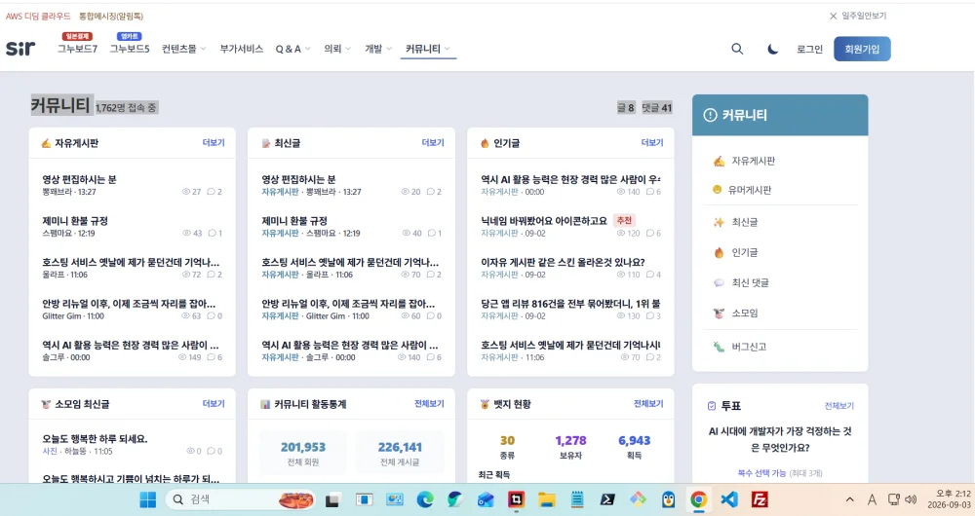This screenshot has height=516, width=975.
Task: Open '영상 편집하시는 분' in 자유게시판 card
Action: point(79,179)
